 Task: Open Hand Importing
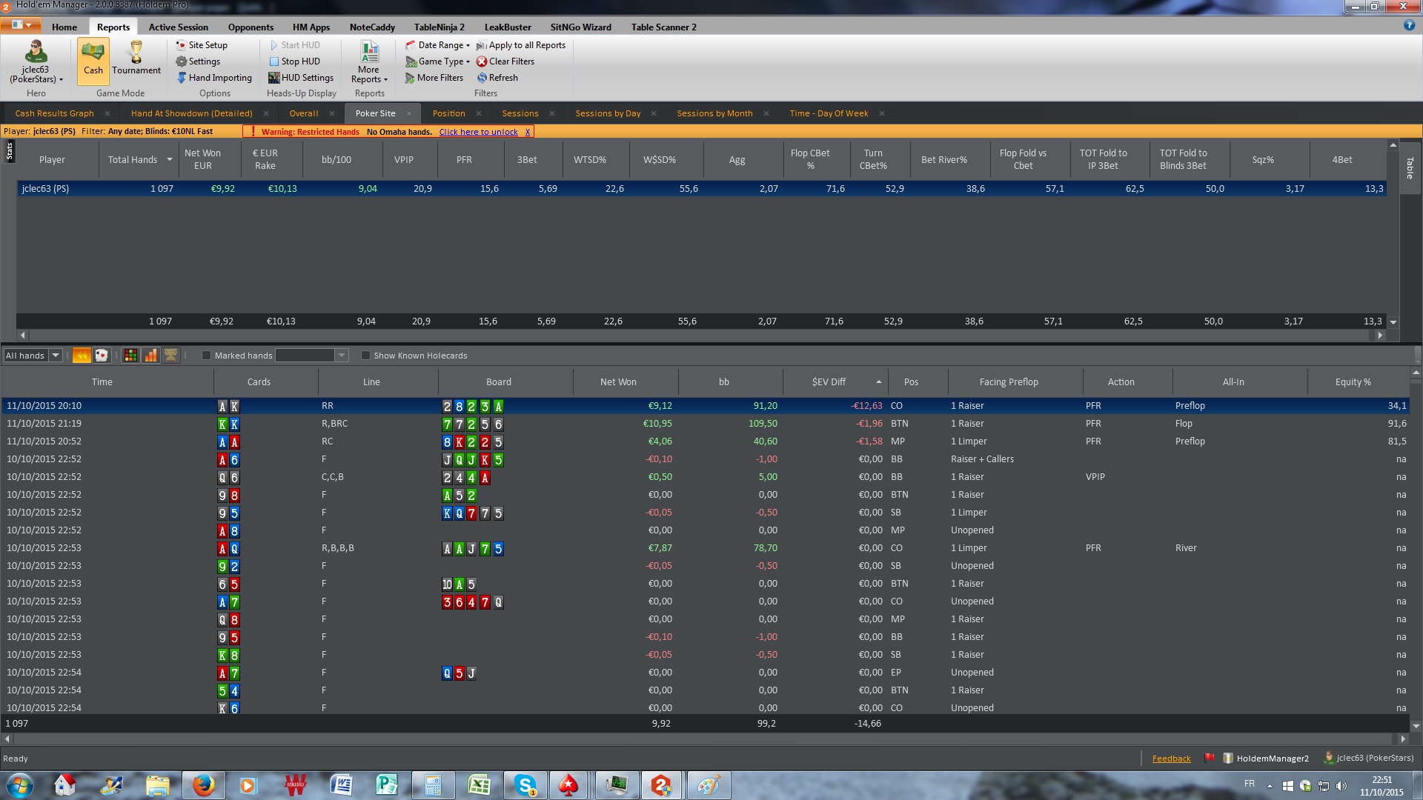coord(214,78)
